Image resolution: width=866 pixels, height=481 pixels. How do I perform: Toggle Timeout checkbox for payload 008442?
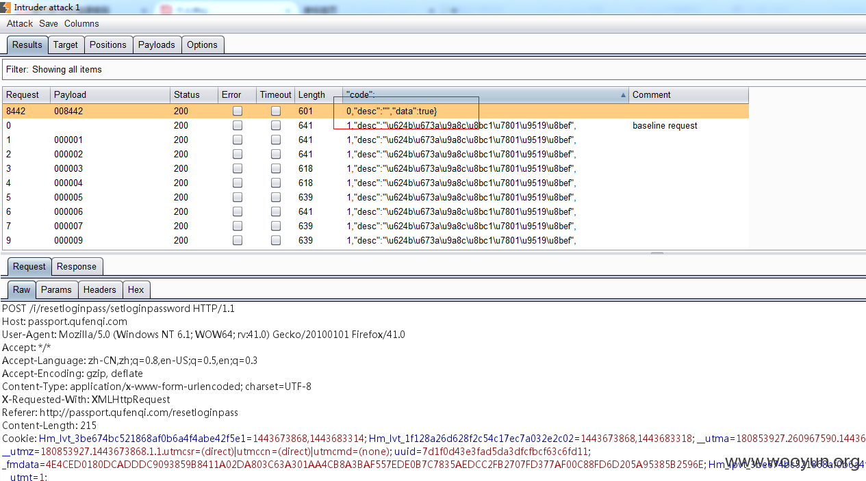click(x=275, y=111)
